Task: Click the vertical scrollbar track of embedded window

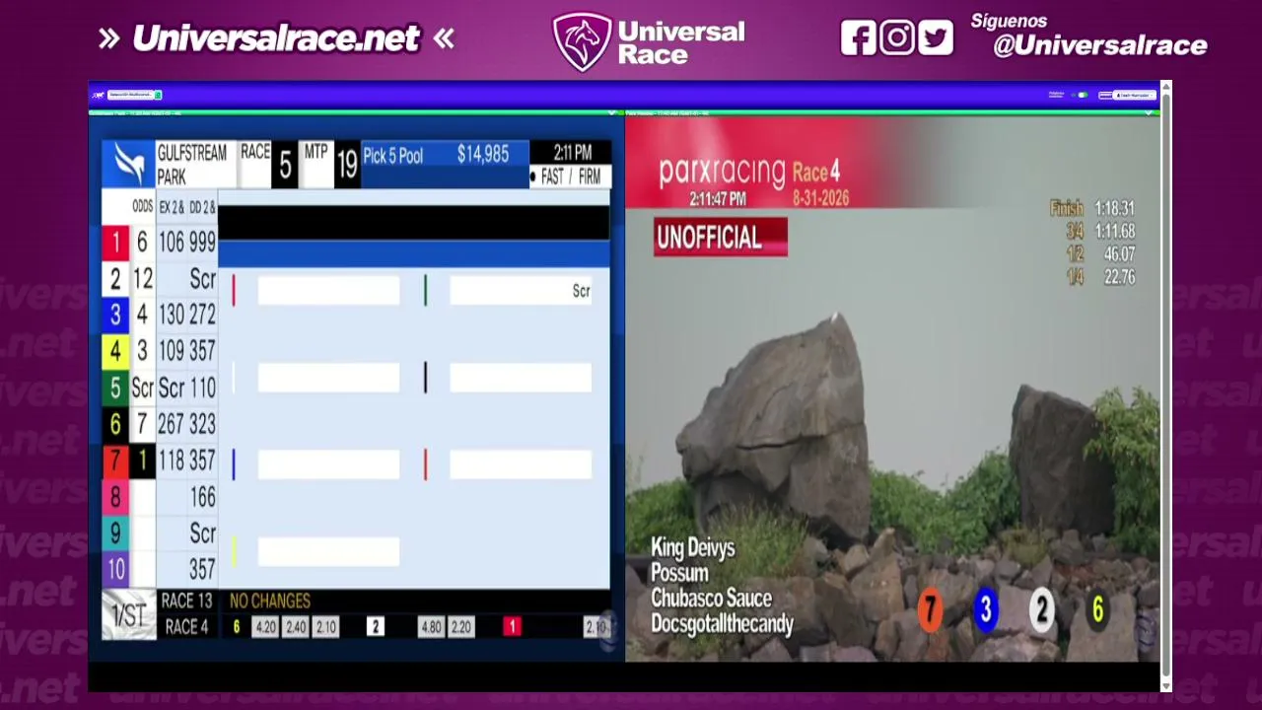Action: 1166,387
